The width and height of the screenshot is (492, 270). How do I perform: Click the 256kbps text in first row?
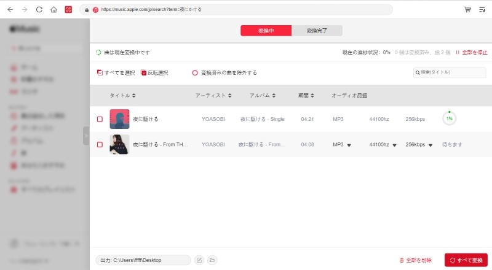[x=415, y=119]
